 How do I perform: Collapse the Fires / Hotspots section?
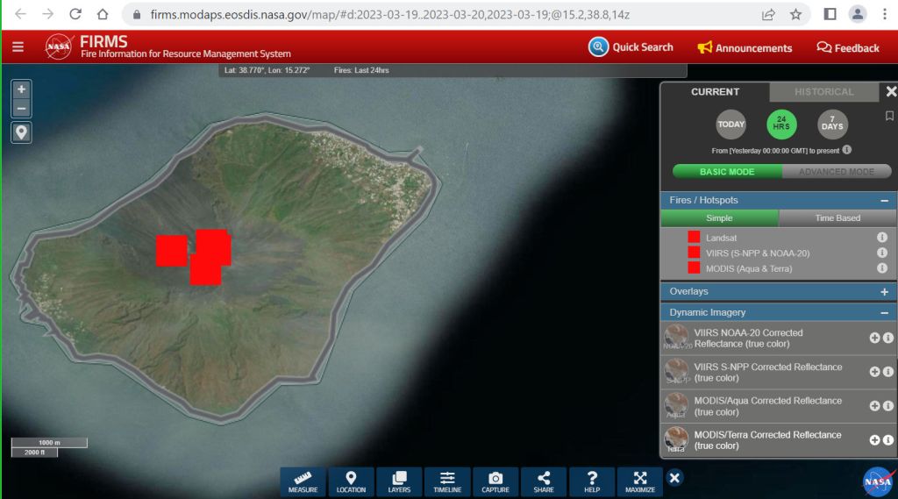click(x=884, y=201)
